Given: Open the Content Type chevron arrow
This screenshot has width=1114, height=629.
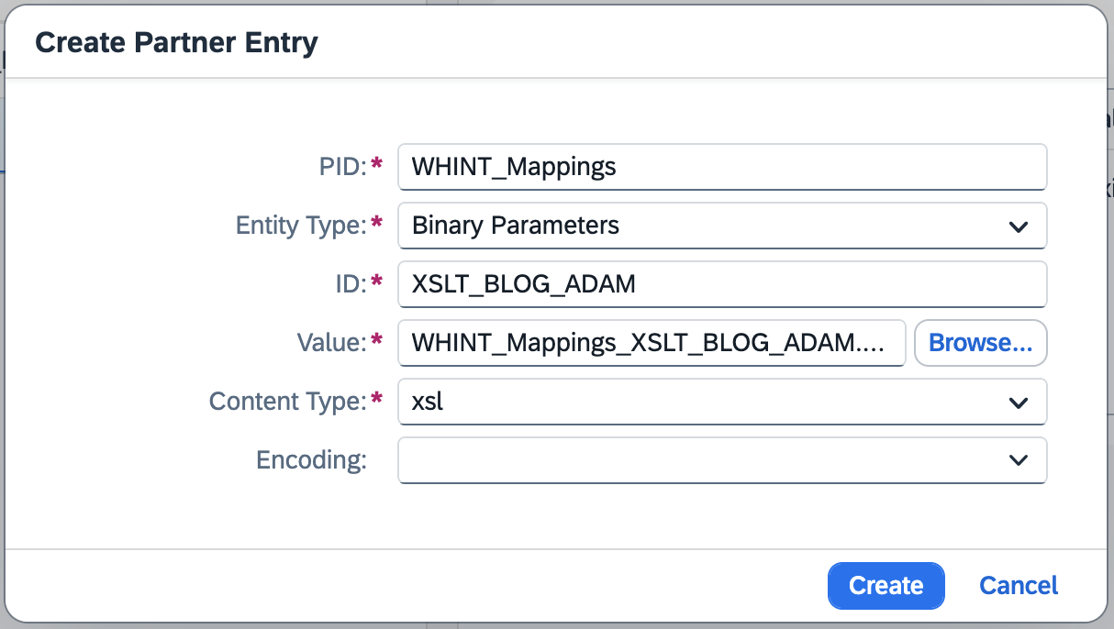Looking at the screenshot, I should pyautogui.click(x=1018, y=403).
